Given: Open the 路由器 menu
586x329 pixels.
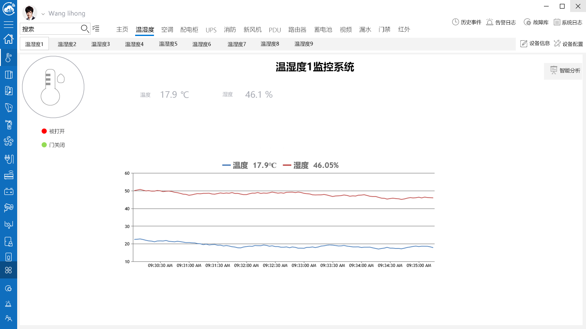Looking at the screenshot, I should click(297, 30).
